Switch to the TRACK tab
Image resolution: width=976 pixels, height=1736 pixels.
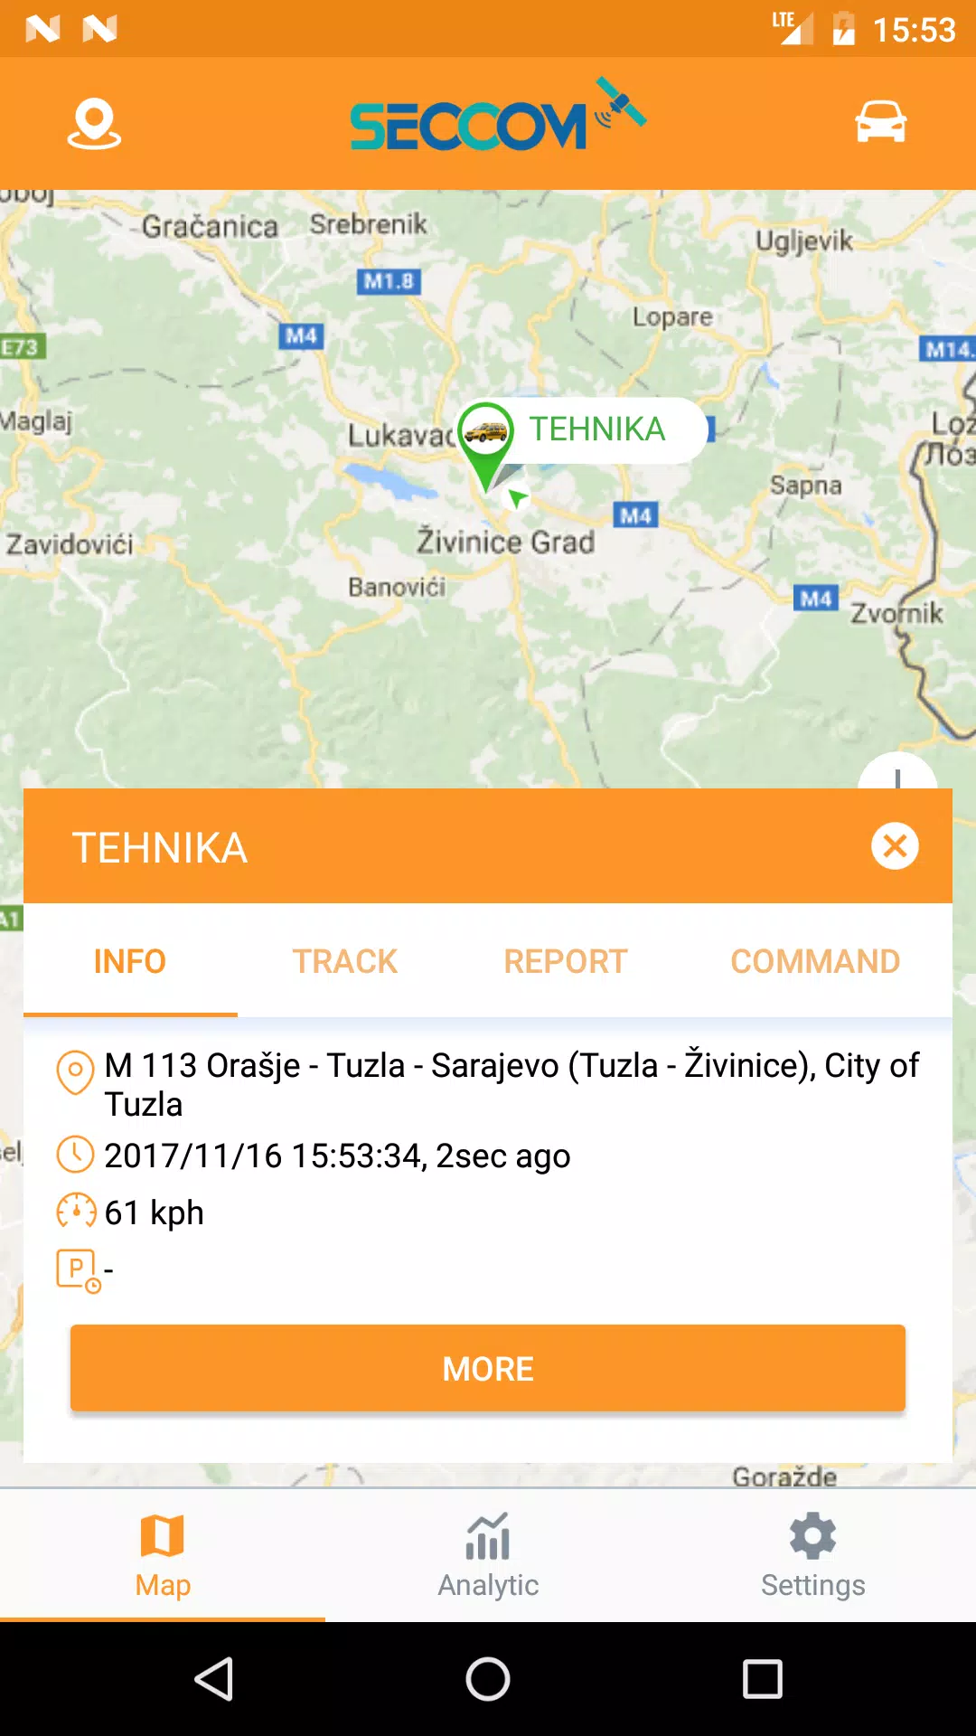tap(345, 961)
